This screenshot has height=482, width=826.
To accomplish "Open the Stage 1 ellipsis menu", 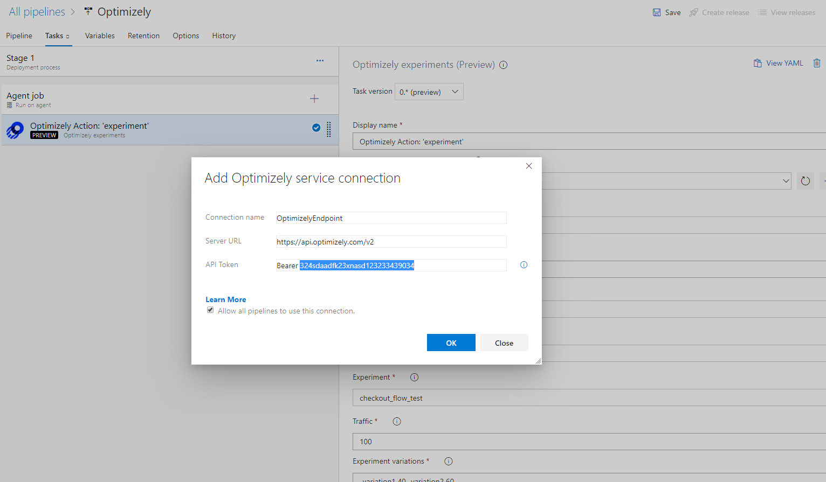I will coord(320,61).
